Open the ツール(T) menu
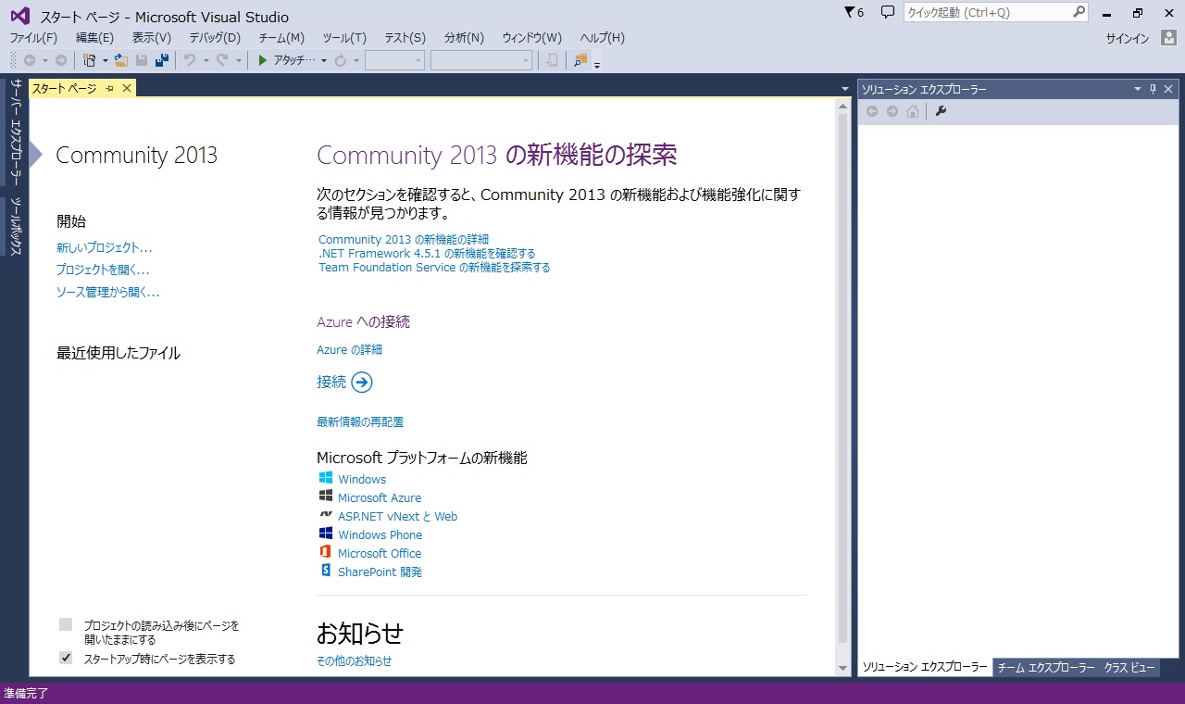Image resolution: width=1185 pixels, height=704 pixels. pyautogui.click(x=344, y=38)
